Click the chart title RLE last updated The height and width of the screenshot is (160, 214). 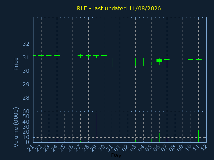119,8
